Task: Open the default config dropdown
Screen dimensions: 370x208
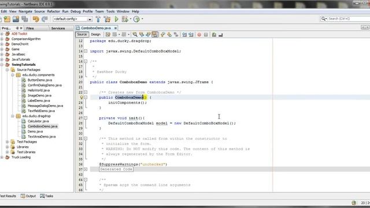Action: click(90, 19)
